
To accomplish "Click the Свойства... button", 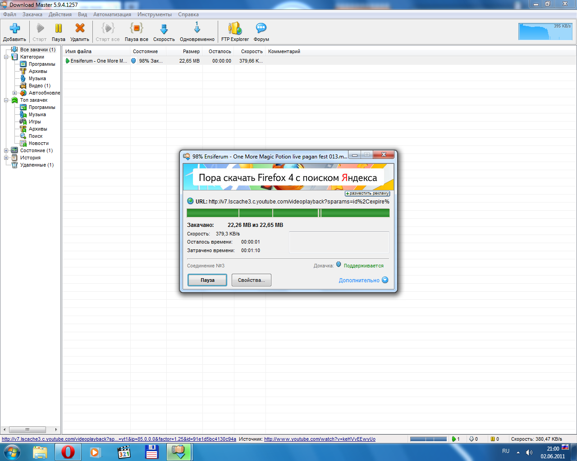I will pos(252,280).
